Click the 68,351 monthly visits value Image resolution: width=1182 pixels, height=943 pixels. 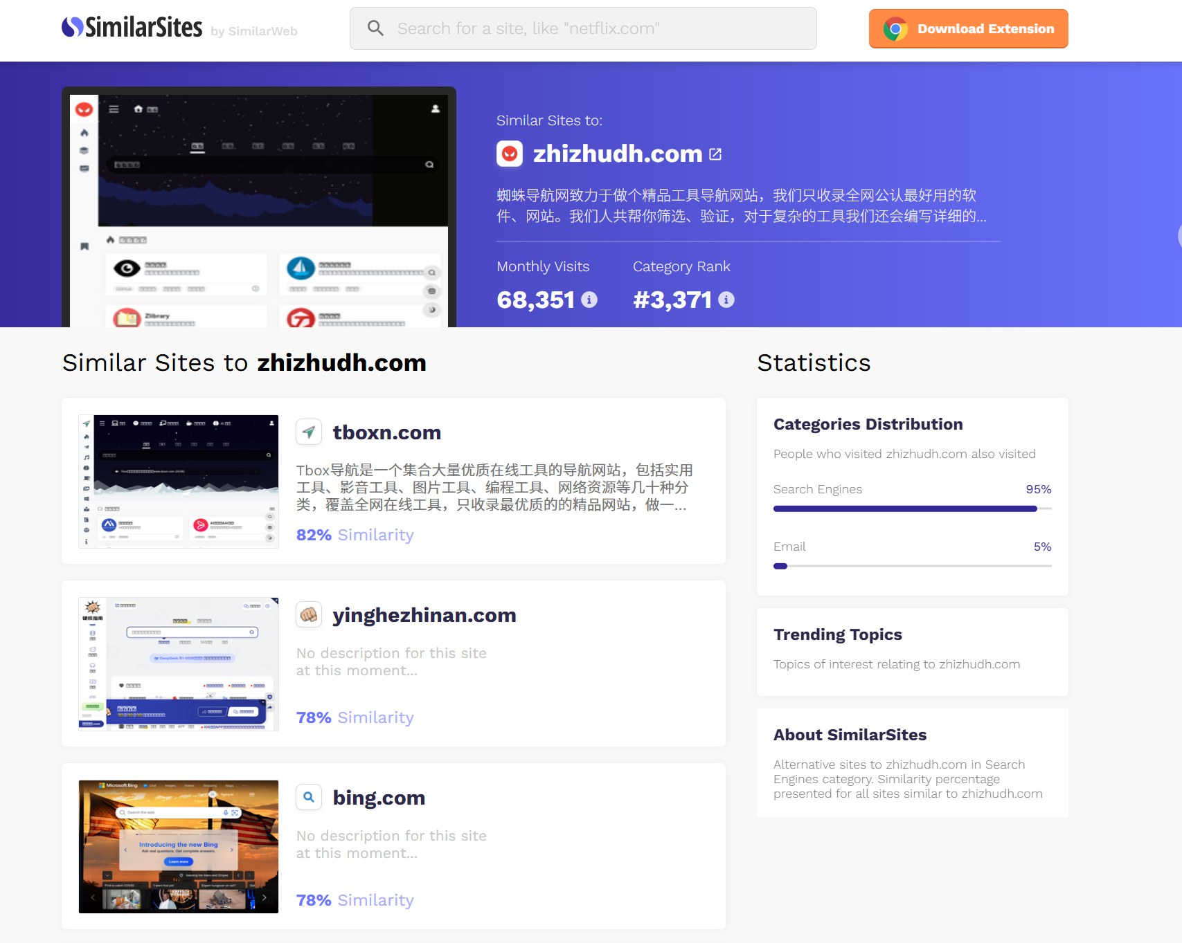[x=536, y=300]
